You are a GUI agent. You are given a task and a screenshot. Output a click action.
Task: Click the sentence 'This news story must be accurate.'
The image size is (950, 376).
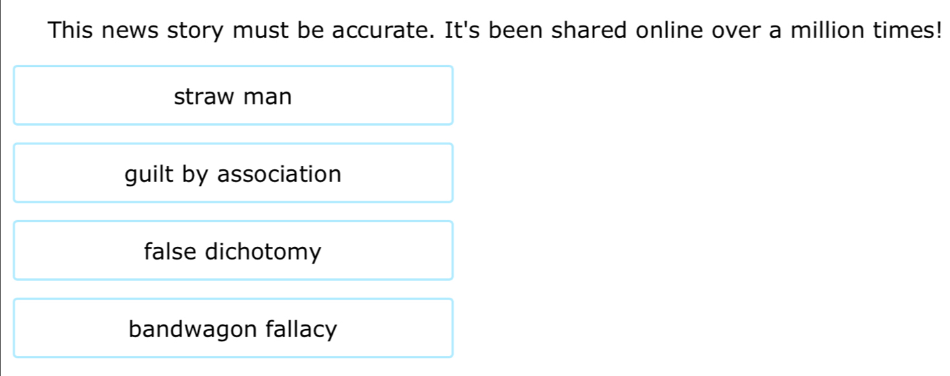[245, 30]
